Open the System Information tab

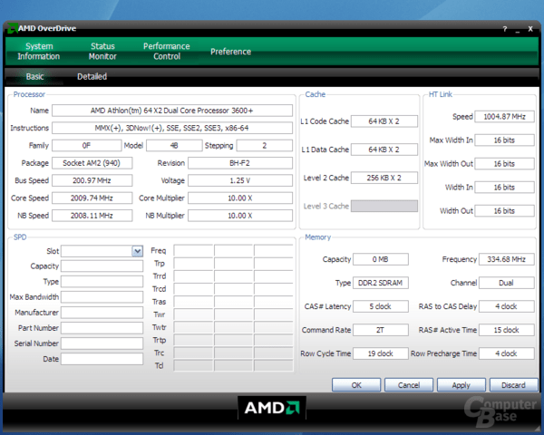(x=38, y=52)
